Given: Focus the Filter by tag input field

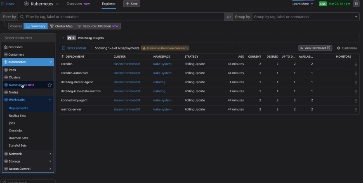Looking at the screenshot, I should coord(121,16).
